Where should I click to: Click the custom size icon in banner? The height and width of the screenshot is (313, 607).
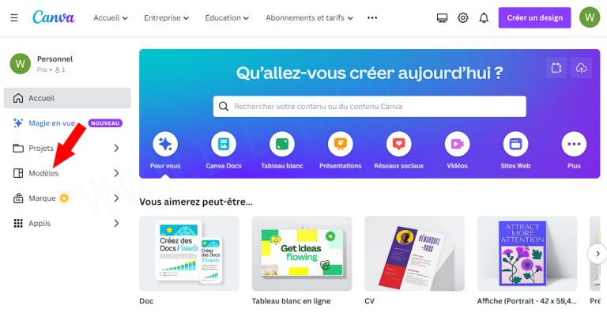point(556,68)
